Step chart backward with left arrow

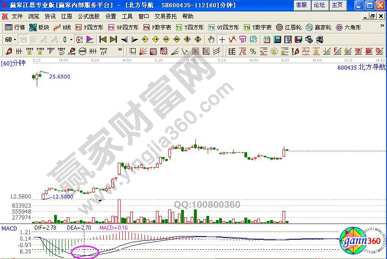pyautogui.click(x=124, y=39)
